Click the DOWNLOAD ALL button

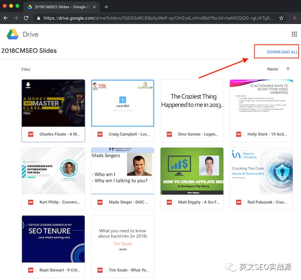[x=282, y=52]
